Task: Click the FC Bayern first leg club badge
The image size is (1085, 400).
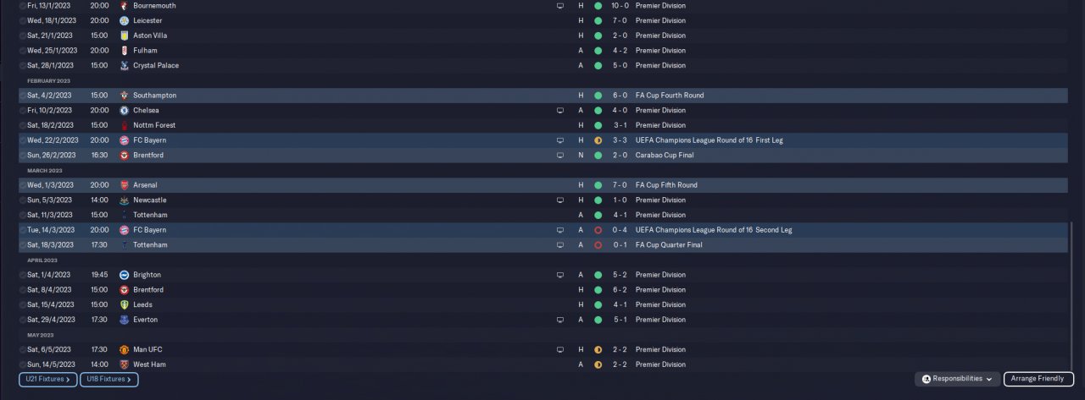Action: [124, 140]
